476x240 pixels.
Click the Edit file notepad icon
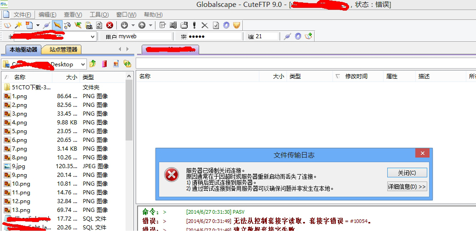pos(163,25)
